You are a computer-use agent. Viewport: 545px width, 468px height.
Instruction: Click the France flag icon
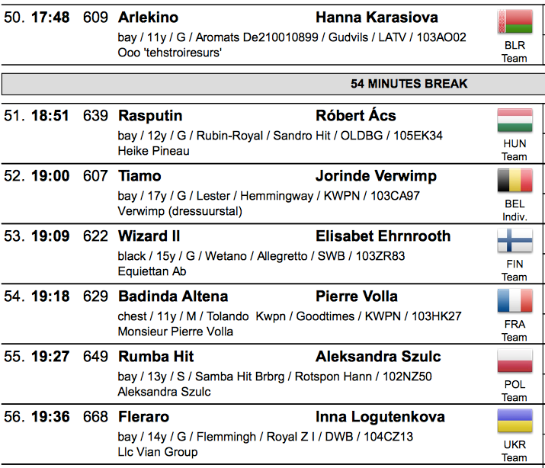click(515, 300)
